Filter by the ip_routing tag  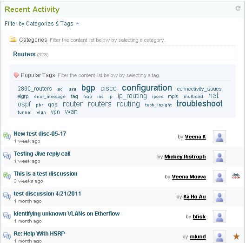coord(132,96)
